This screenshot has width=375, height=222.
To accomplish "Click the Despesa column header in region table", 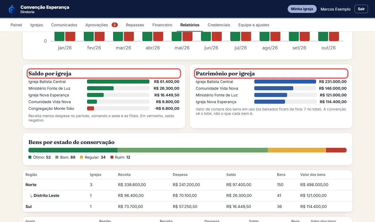I will pyautogui.click(x=180, y=175).
